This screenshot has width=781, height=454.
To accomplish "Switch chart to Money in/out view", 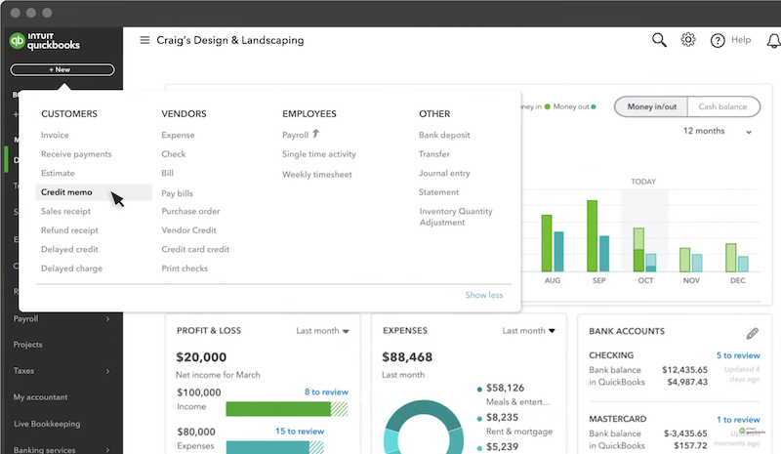I will click(651, 106).
